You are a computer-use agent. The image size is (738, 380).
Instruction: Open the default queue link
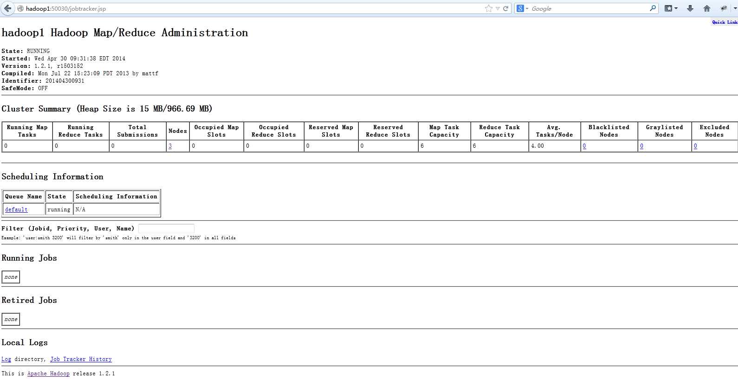click(x=16, y=210)
